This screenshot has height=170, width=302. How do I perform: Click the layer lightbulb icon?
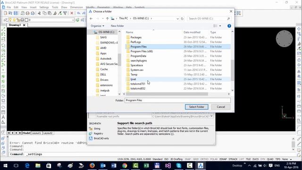(x=10, y=20)
